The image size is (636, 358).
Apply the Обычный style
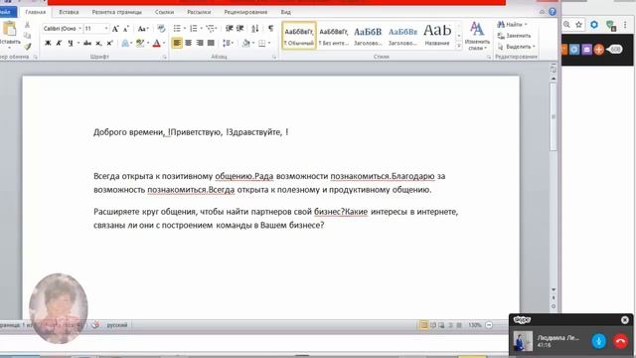(299, 36)
